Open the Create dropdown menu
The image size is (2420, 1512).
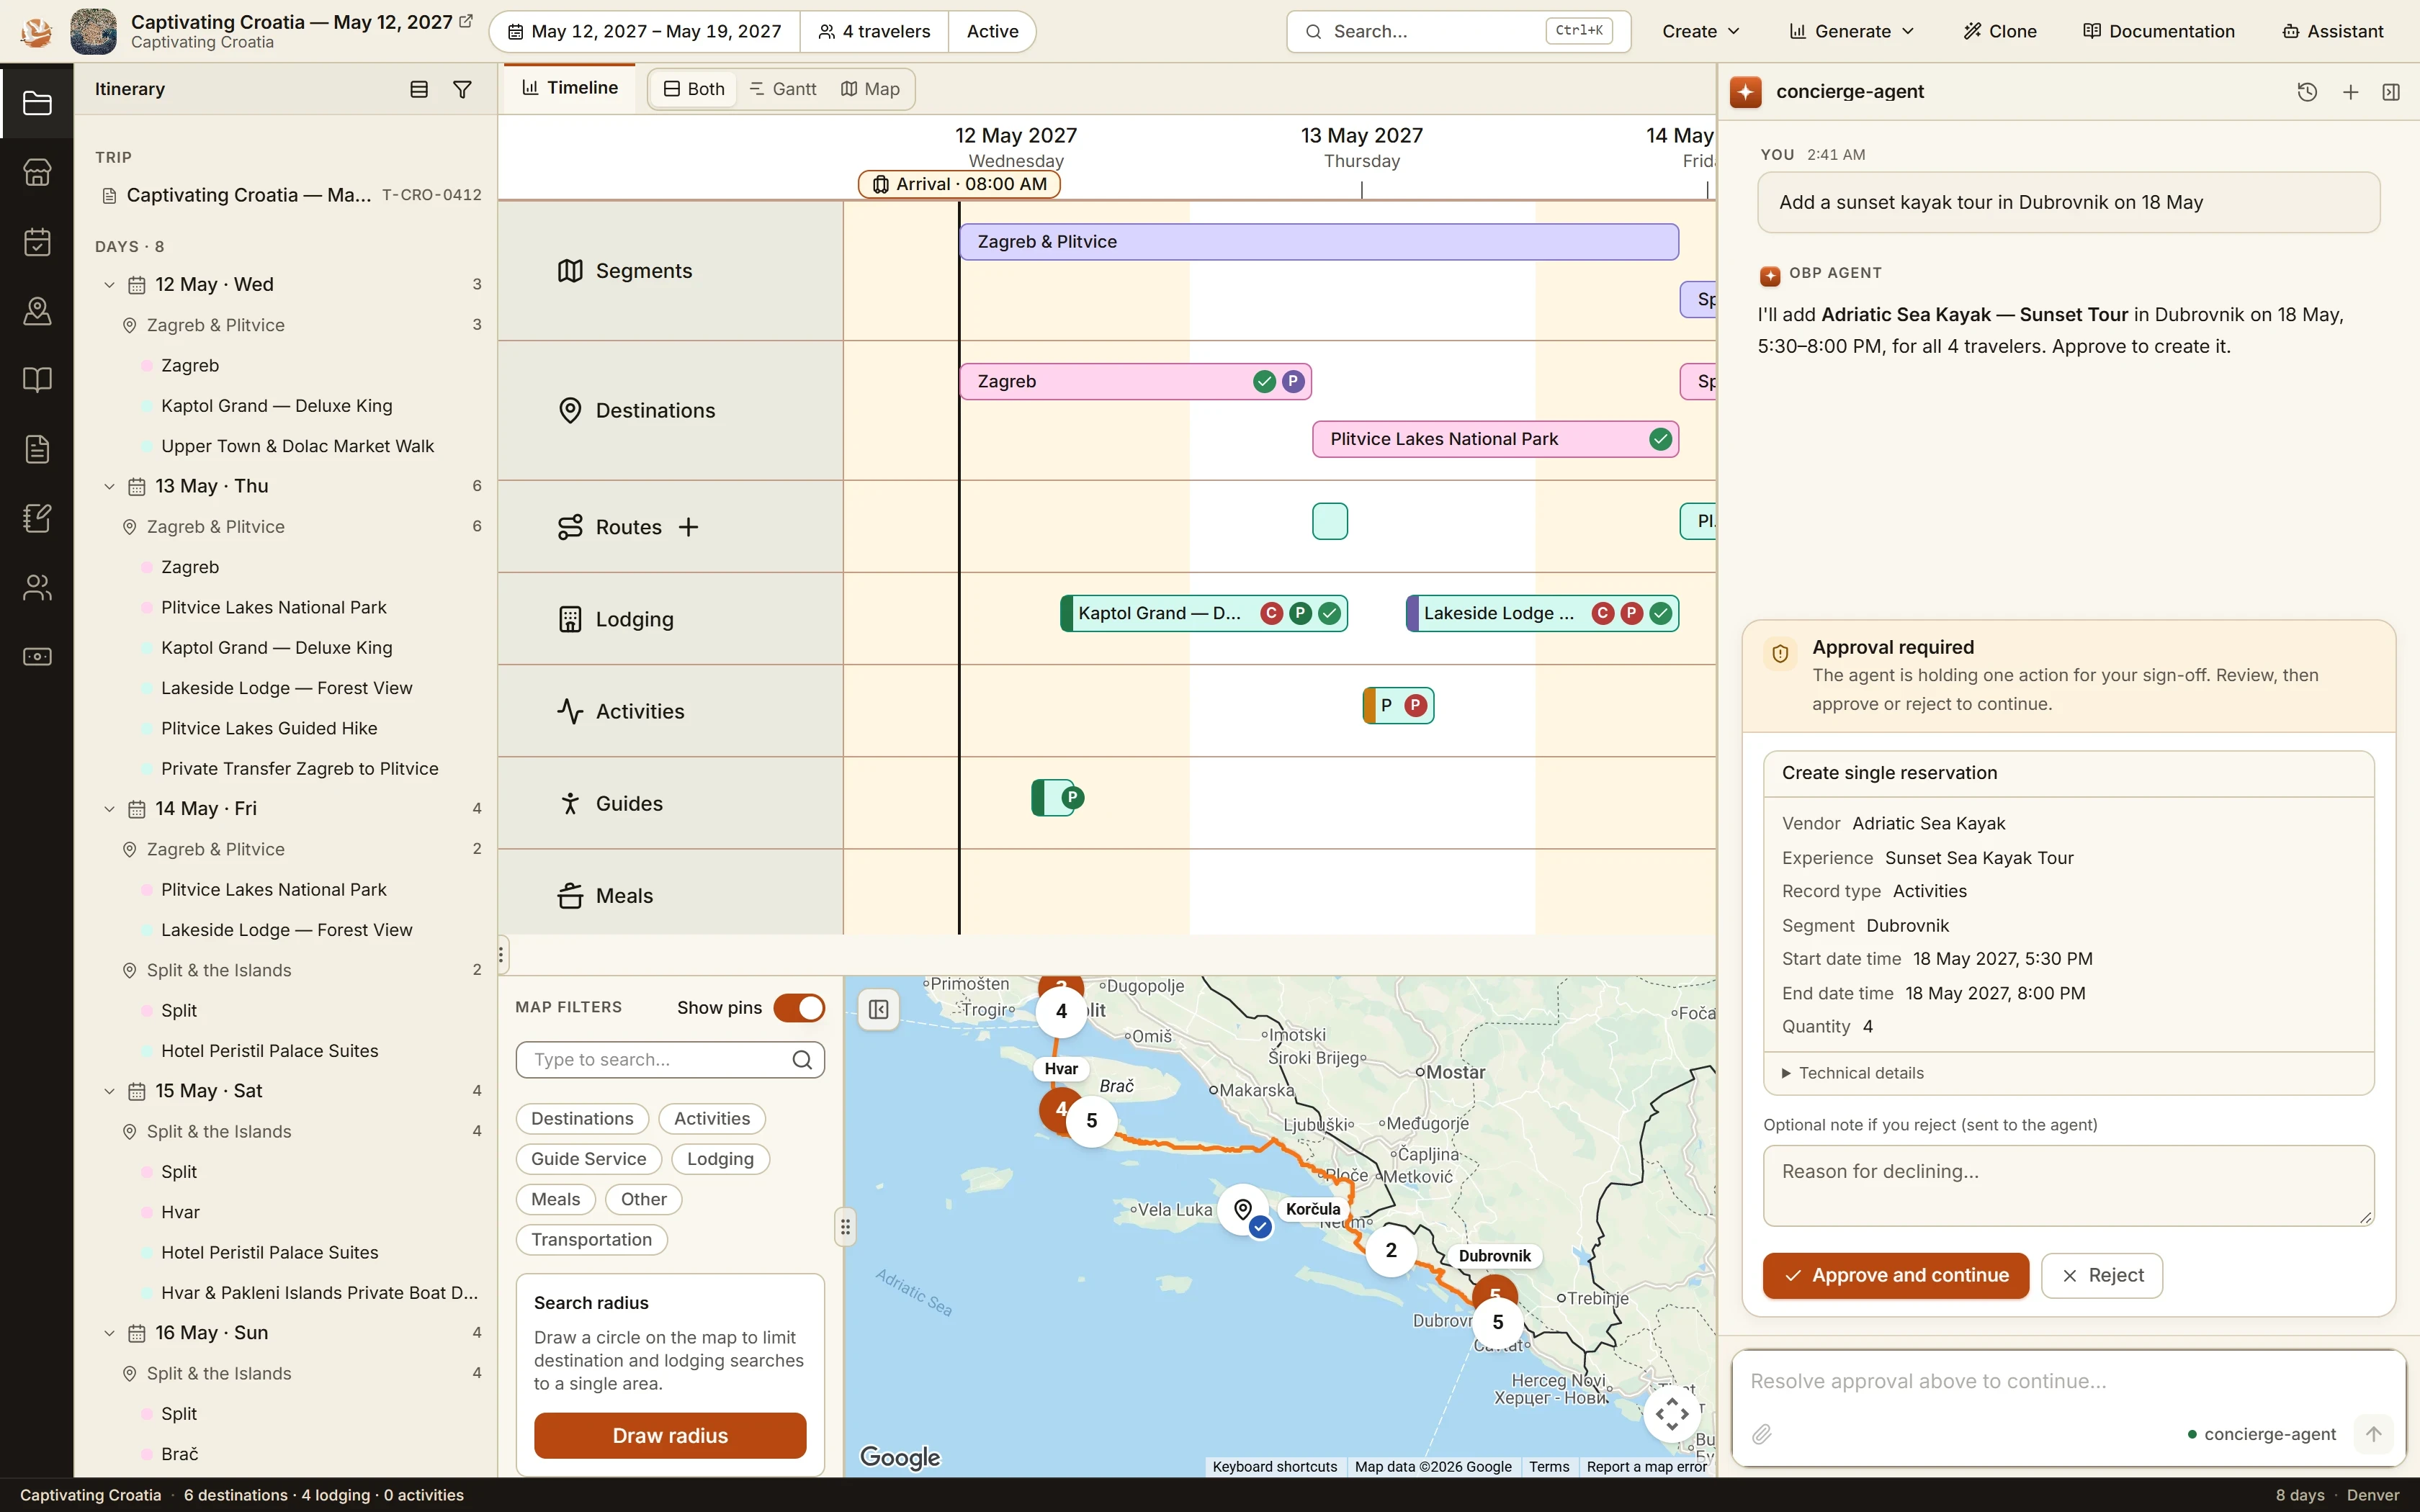click(1700, 31)
